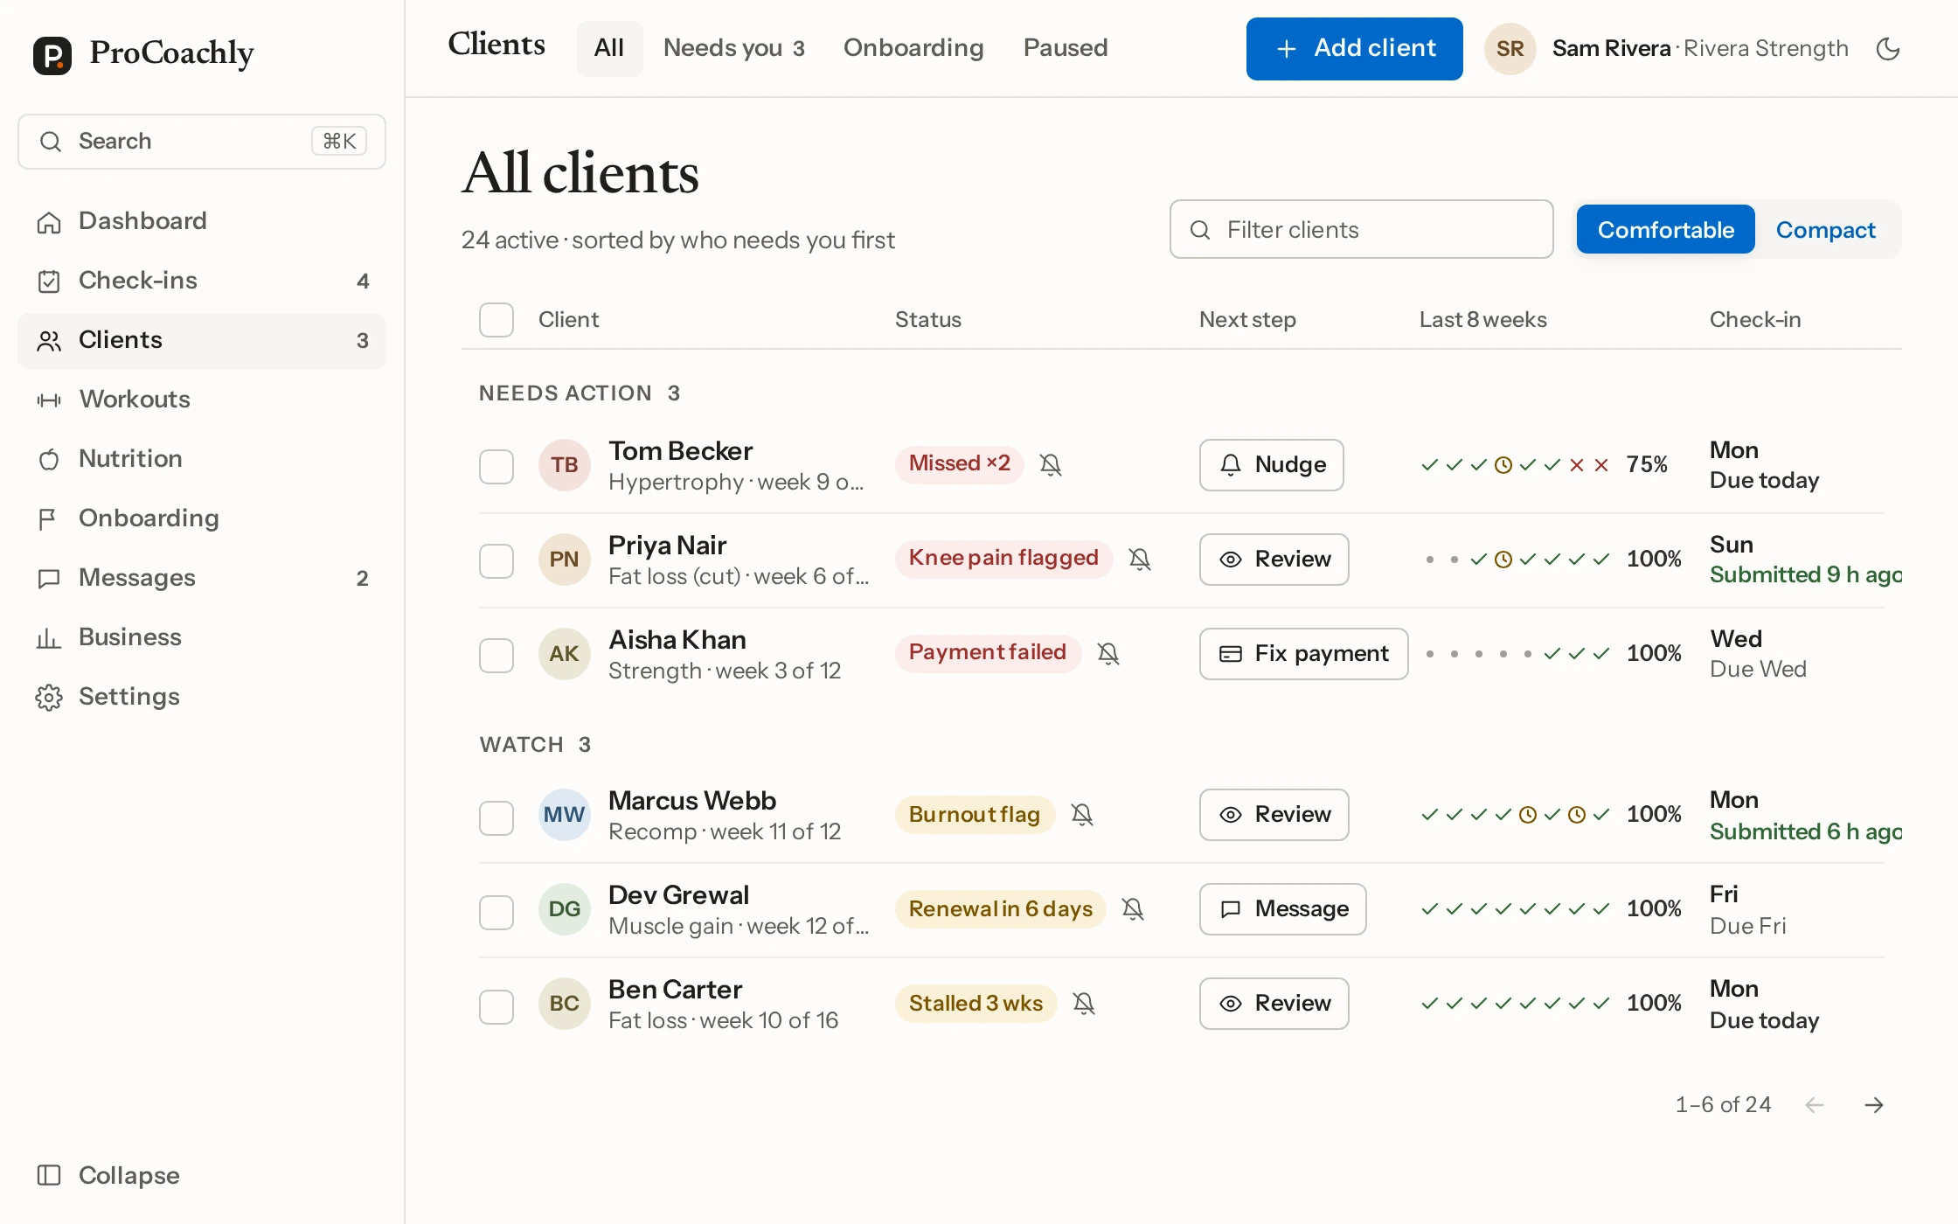Open the Needs you tab

pyautogui.click(x=734, y=48)
